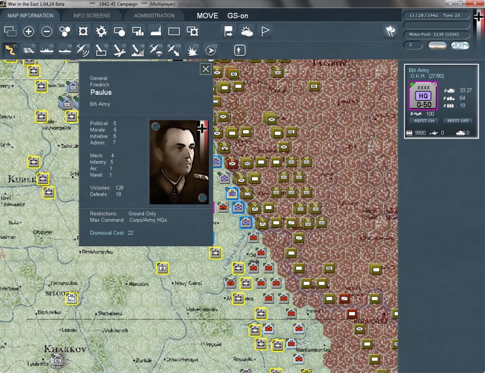The height and width of the screenshot is (373, 485).
Task: Select Bomb City mode (F8) icon
Action: coord(138,50)
